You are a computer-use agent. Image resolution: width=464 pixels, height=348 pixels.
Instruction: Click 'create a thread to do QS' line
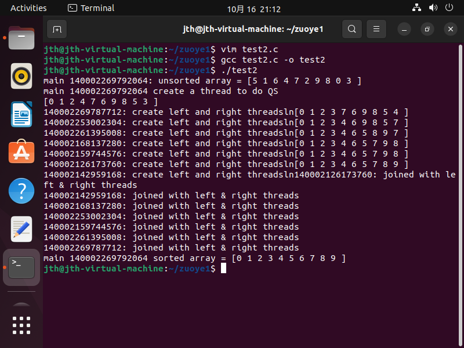(161, 91)
